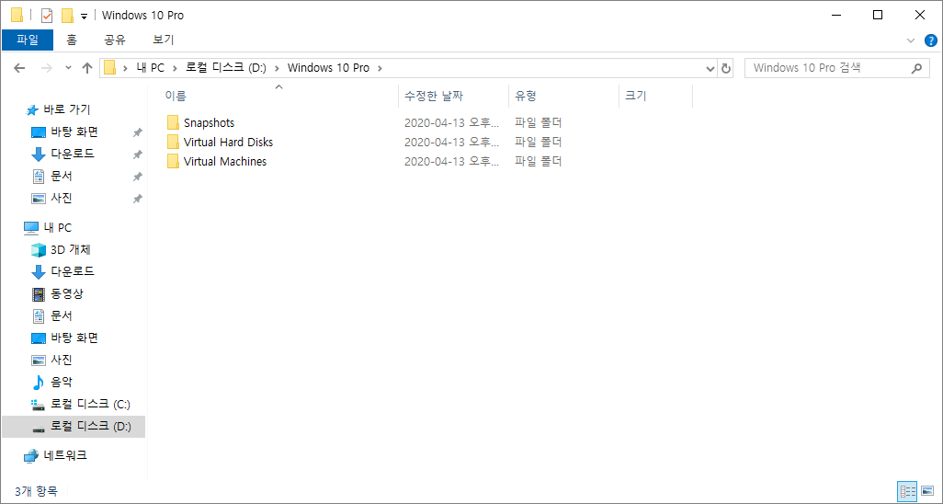Go back with the left arrow button
The image size is (943, 504).
click(x=19, y=68)
